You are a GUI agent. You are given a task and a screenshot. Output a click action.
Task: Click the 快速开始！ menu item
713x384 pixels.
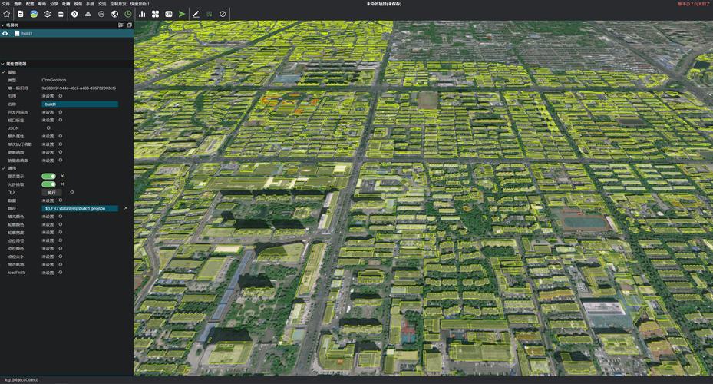click(x=140, y=4)
